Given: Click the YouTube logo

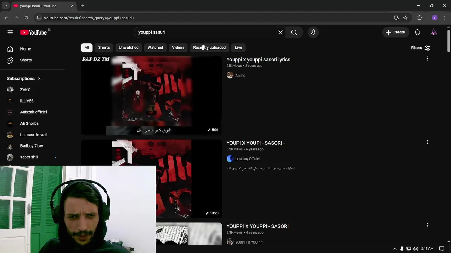Looking at the screenshot, I should (x=33, y=32).
